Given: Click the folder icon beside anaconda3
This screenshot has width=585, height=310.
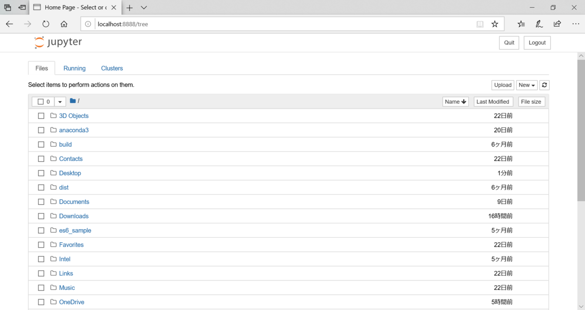Looking at the screenshot, I should (x=54, y=130).
